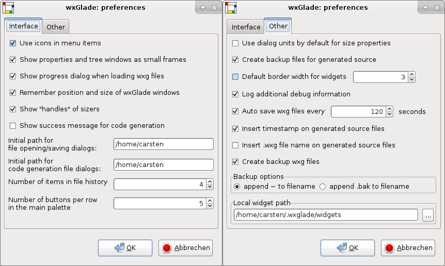Select the Other tab in right window
This screenshot has height=266, width=445.
point(278,26)
